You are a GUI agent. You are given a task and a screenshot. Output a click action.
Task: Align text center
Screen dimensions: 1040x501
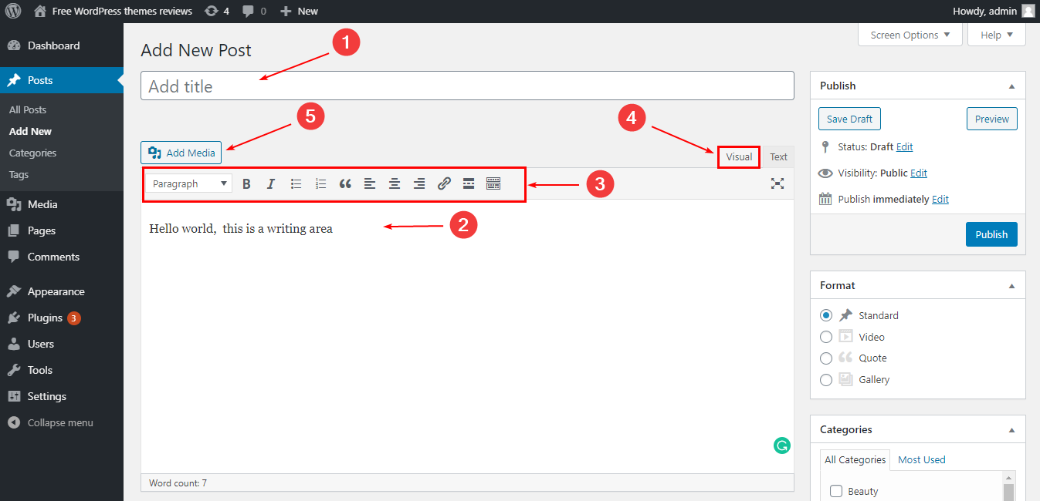point(395,183)
